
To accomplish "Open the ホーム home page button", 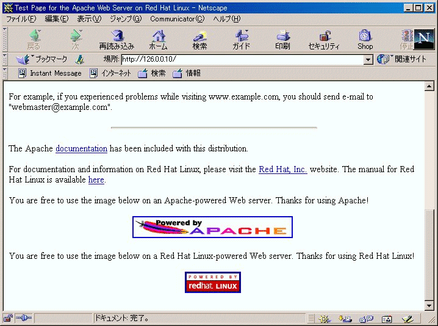I will tap(159, 40).
